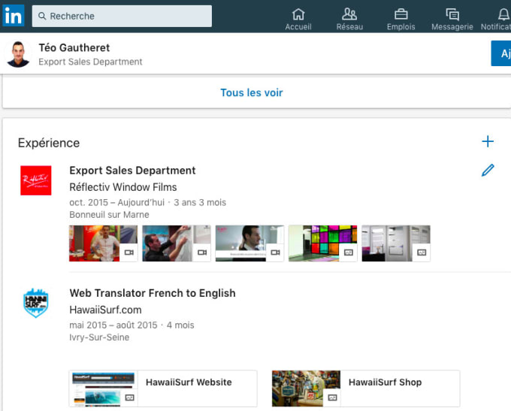Click the Tous les voir link
The width and height of the screenshot is (511, 411).
click(x=252, y=92)
